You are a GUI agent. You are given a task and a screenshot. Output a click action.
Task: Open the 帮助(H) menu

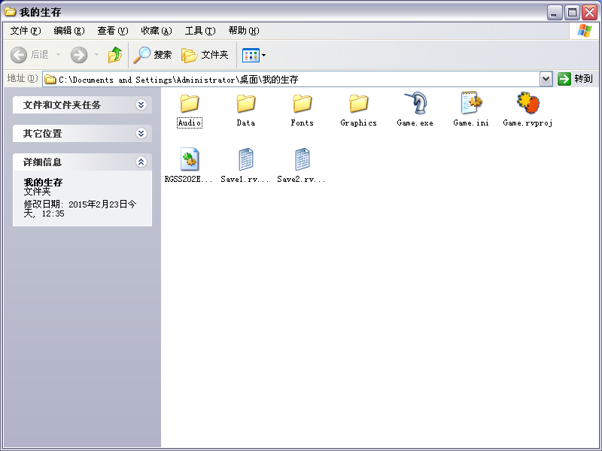(x=244, y=31)
